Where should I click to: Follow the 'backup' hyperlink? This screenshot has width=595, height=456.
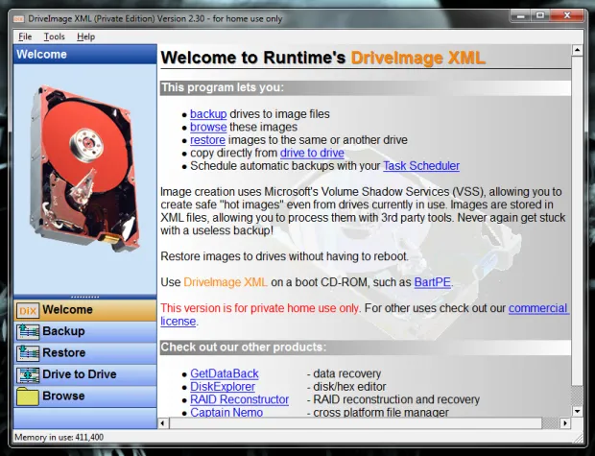pos(208,114)
